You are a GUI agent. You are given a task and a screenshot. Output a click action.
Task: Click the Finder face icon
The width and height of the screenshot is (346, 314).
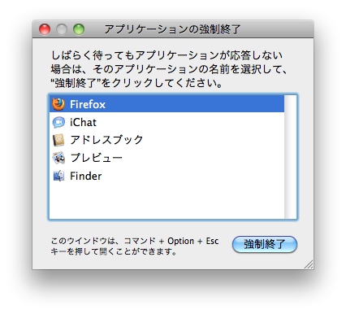(58, 176)
